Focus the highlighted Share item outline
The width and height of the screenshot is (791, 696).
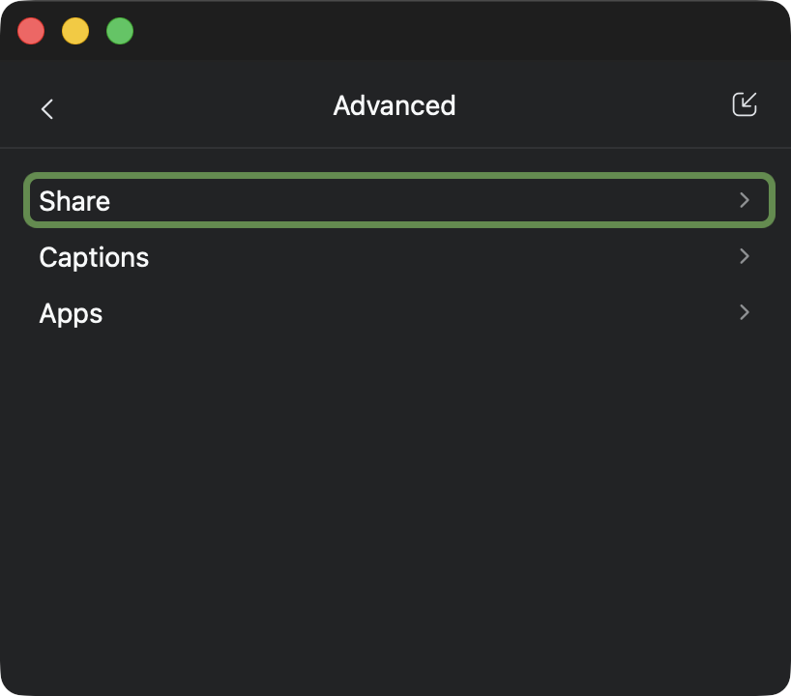click(x=398, y=176)
